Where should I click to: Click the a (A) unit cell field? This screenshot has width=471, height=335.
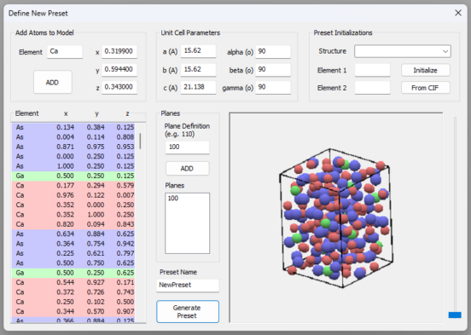click(x=198, y=51)
